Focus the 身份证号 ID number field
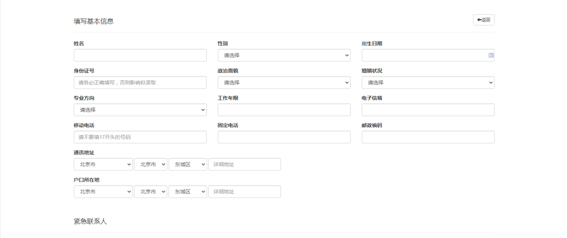The image size is (567, 238). coord(140,83)
